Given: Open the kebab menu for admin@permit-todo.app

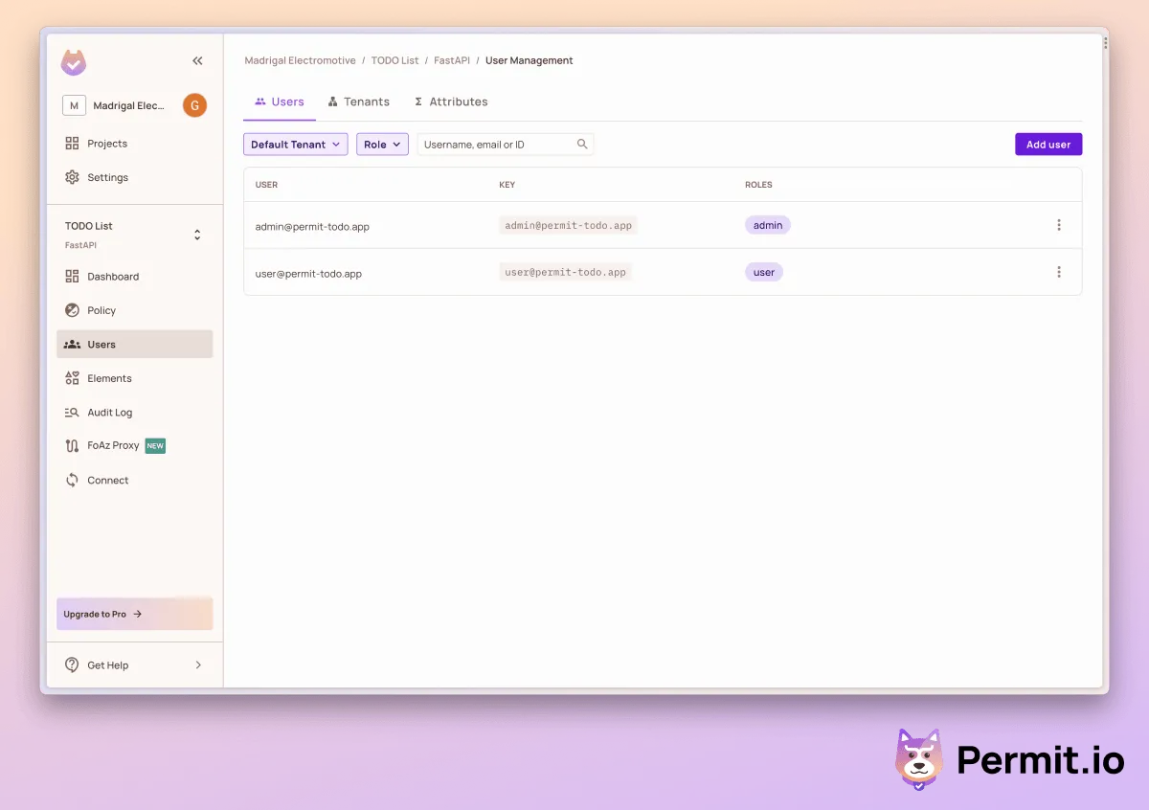Looking at the screenshot, I should coord(1059,225).
